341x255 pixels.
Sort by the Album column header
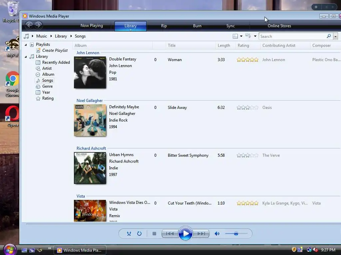(x=113, y=45)
